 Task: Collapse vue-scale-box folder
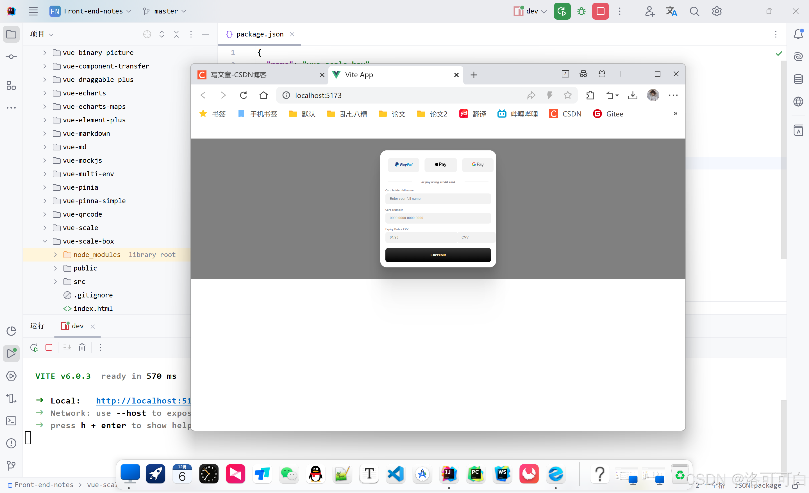click(45, 241)
